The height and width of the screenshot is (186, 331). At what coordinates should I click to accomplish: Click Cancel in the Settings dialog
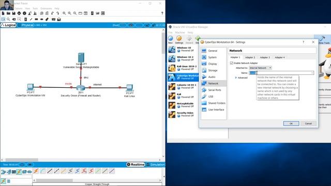click(x=308, y=123)
